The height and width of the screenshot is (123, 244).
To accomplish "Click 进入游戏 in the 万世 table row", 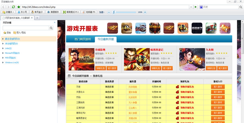I will [218, 87].
